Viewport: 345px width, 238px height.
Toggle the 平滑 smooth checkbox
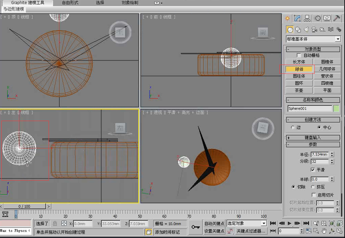[x=313, y=170]
